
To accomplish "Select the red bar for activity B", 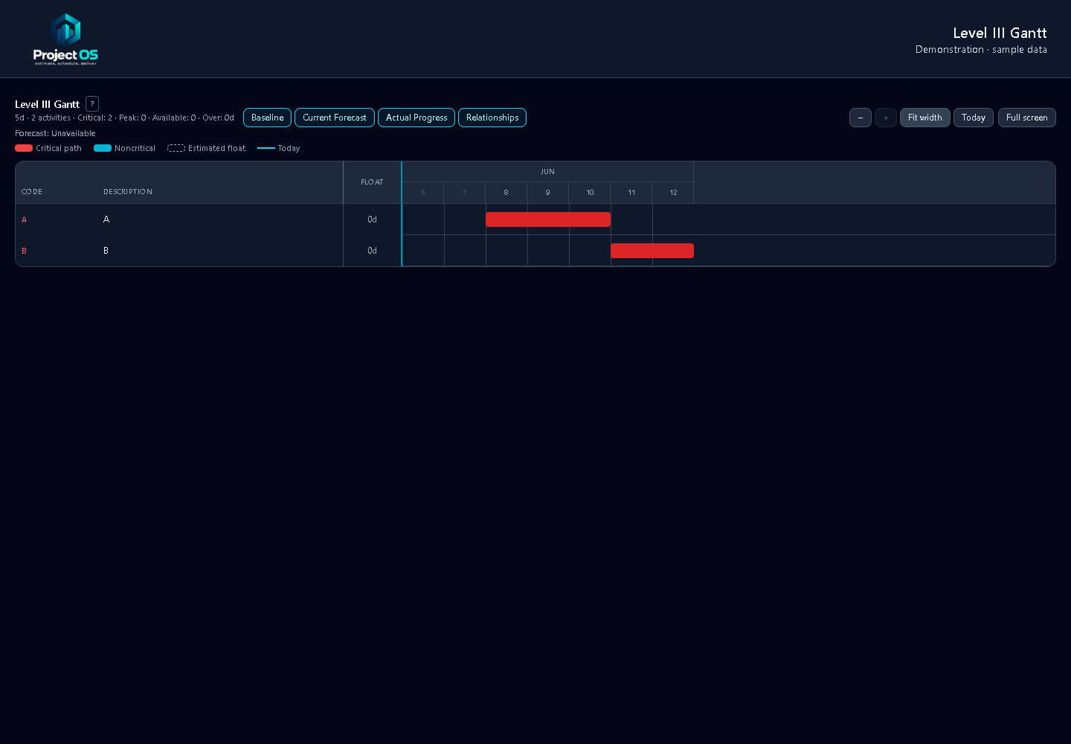I will [652, 251].
